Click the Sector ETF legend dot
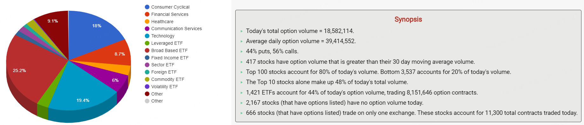Image resolution: width=584 pixels, height=125 pixels. click(x=147, y=65)
